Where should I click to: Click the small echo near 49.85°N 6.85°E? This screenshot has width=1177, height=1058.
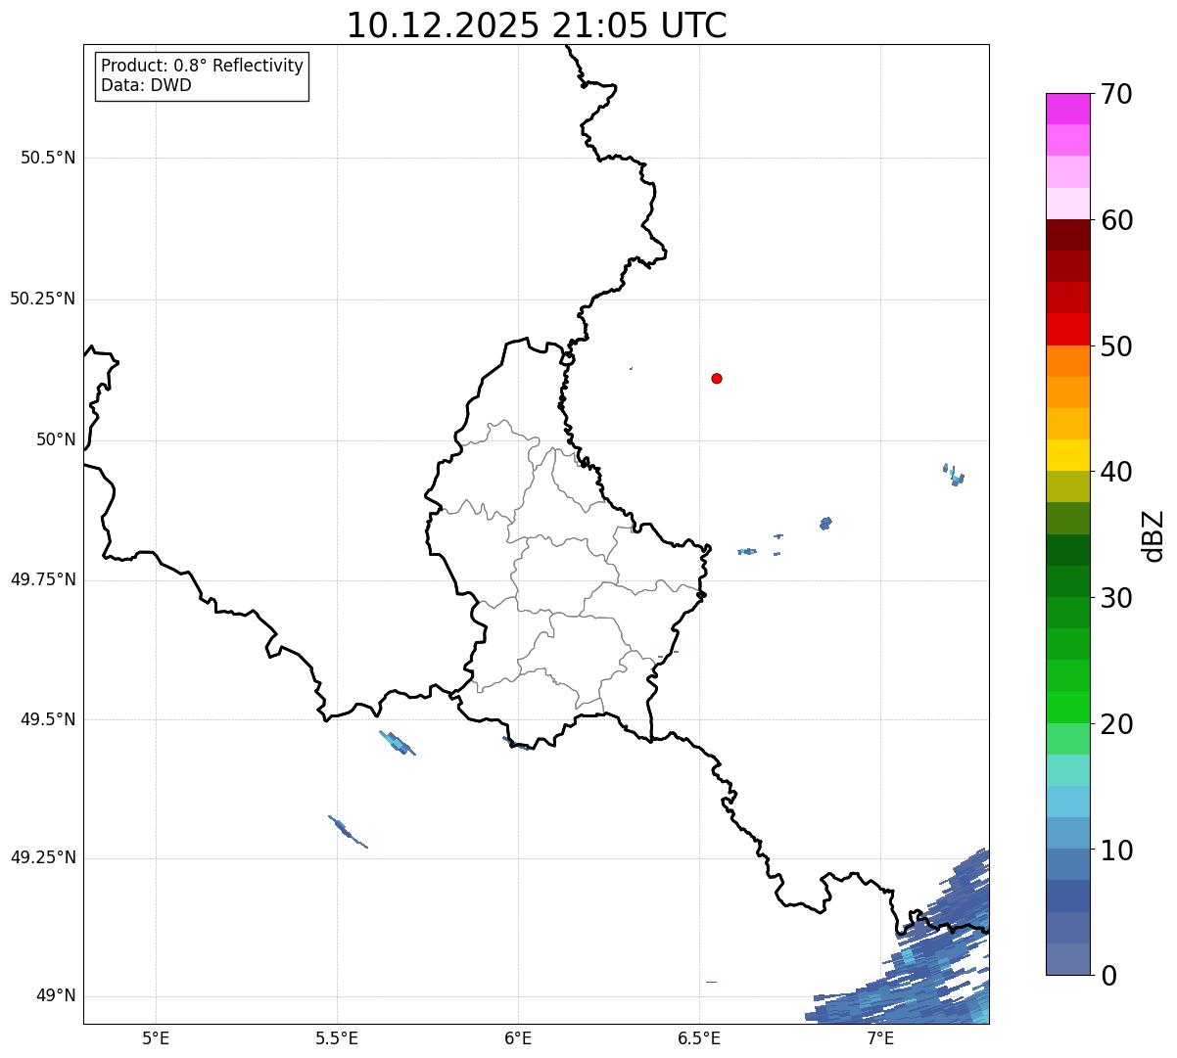point(826,524)
